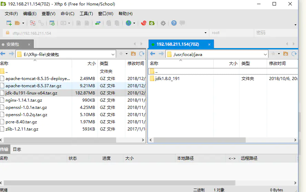This screenshot has width=306, height=192.
Task: Select openssl-1.0.1e.tar.gz file
Action: click(73, 108)
